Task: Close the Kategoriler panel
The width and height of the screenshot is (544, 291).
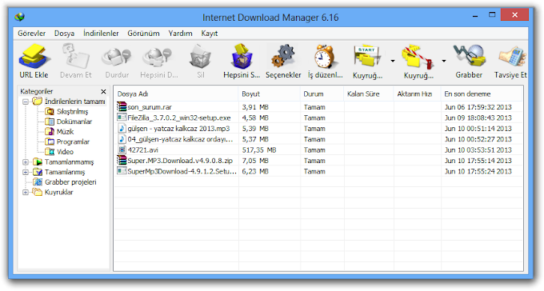Action: (x=103, y=91)
